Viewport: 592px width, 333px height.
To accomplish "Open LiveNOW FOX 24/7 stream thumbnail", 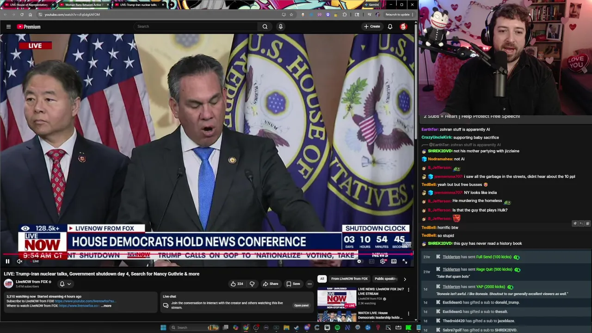I will point(336,298).
